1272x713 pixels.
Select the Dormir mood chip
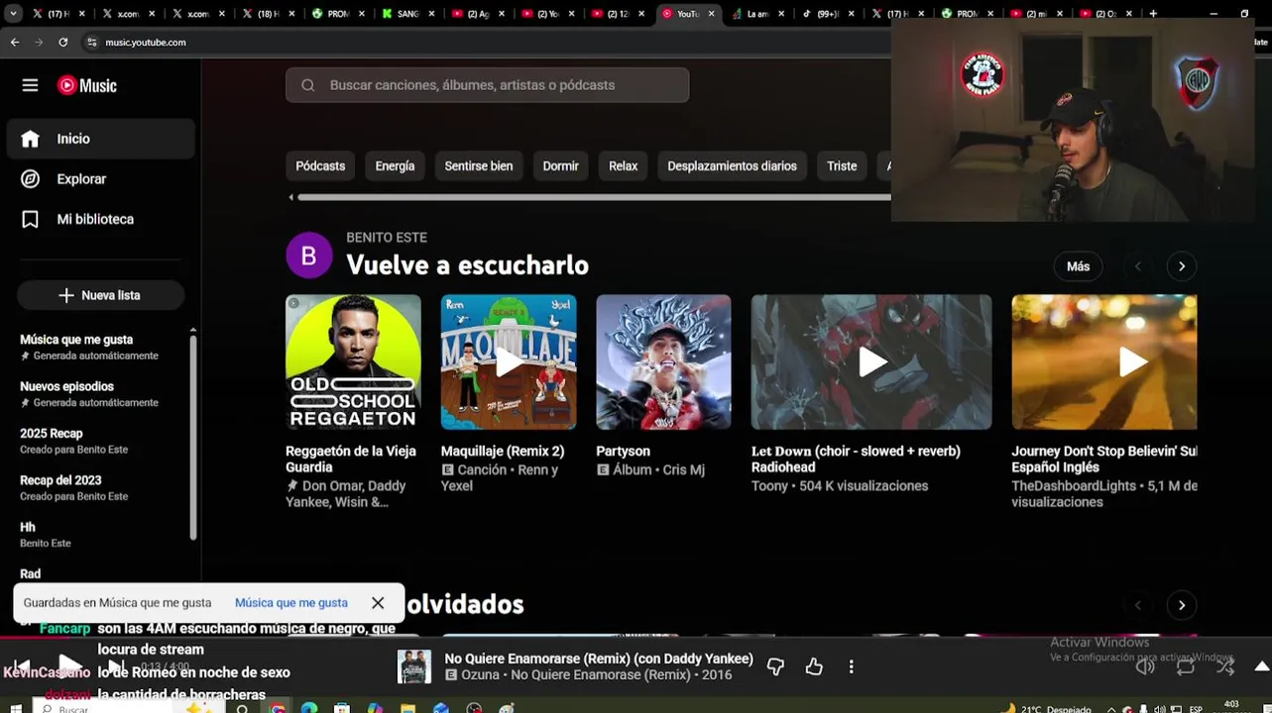(x=560, y=166)
